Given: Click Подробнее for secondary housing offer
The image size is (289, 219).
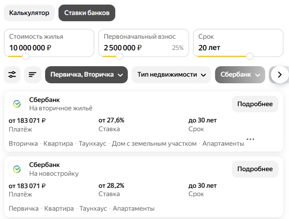Looking at the screenshot, I should click(x=255, y=104).
